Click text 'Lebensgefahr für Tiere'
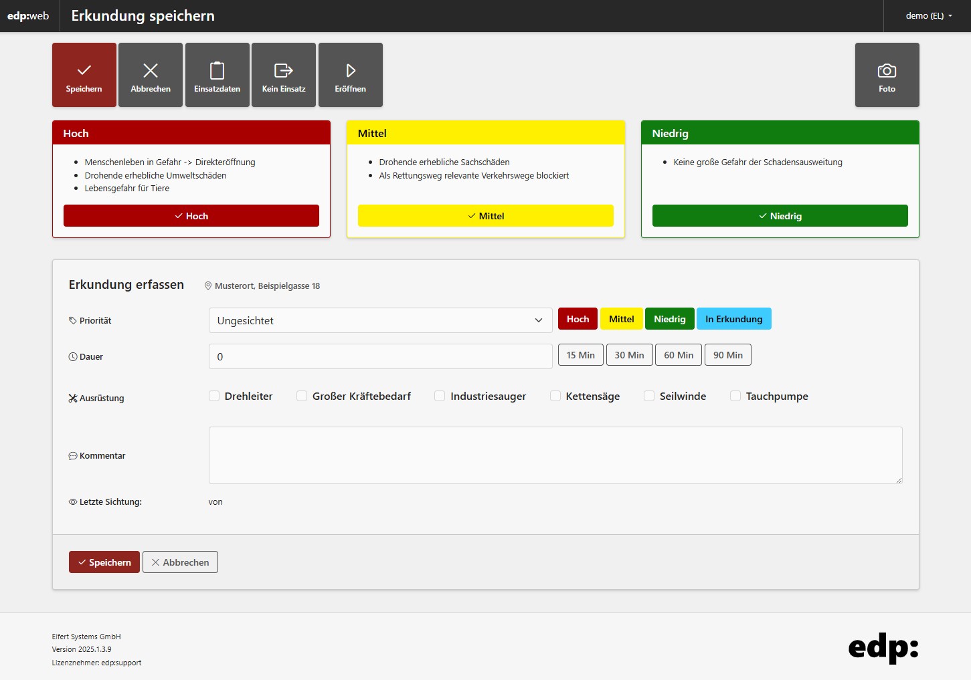The height and width of the screenshot is (680, 971). pos(127,188)
